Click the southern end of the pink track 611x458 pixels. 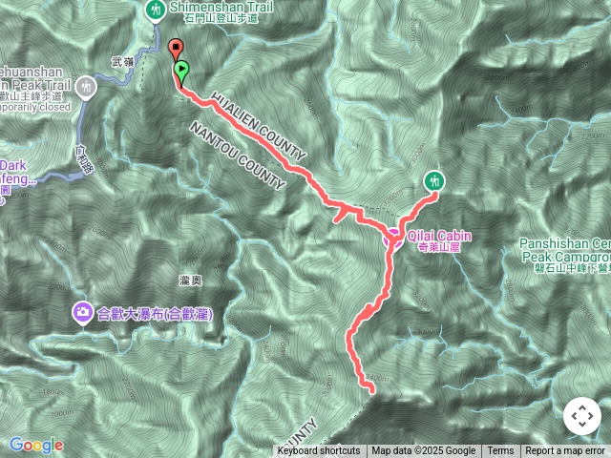(371, 389)
